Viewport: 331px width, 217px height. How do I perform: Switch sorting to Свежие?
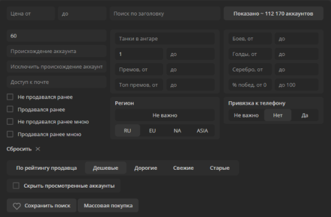[183, 168]
